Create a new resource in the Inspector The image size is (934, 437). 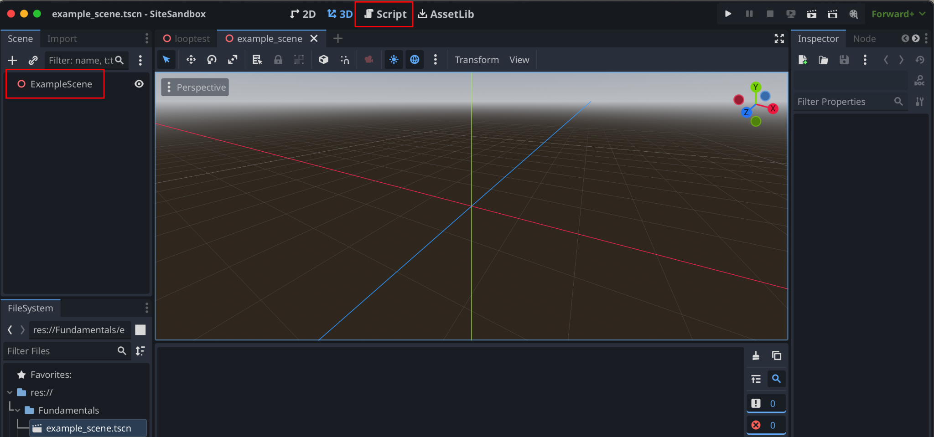point(803,60)
